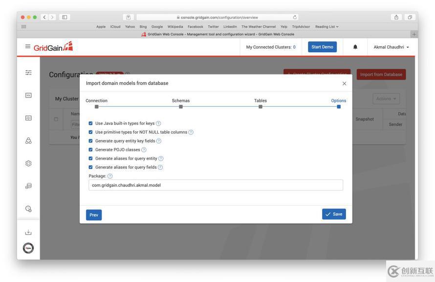The image size is (435, 282).
Task: Click My Connected Clusters count
Action: pyautogui.click(x=294, y=47)
